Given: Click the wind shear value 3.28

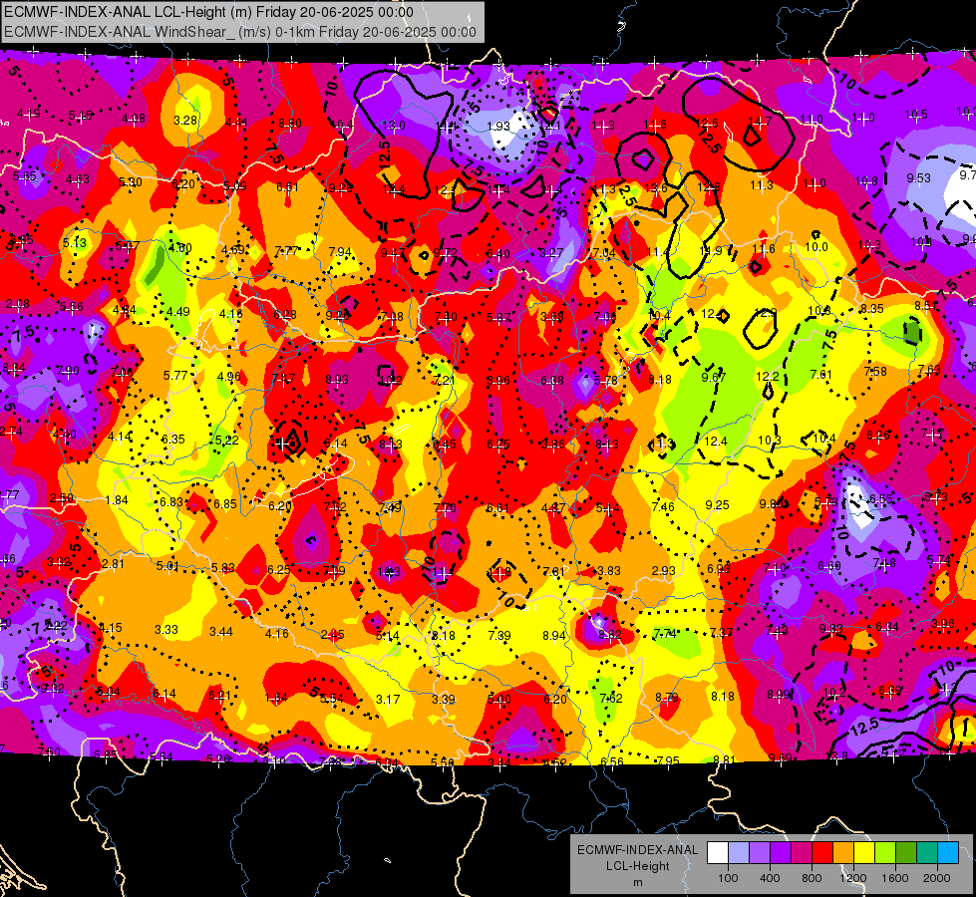Looking at the screenshot, I should click(185, 121).
